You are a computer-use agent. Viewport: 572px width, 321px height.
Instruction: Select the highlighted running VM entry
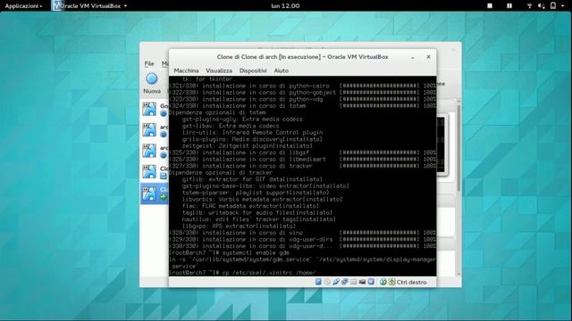155,193
